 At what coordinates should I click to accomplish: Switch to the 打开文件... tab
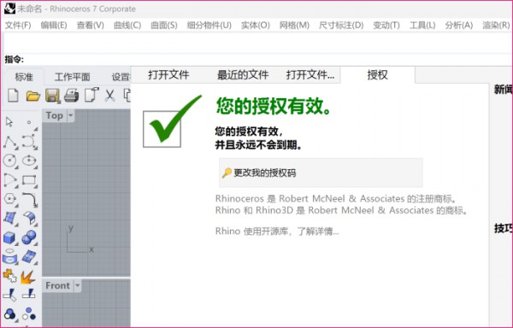[310, 75]
